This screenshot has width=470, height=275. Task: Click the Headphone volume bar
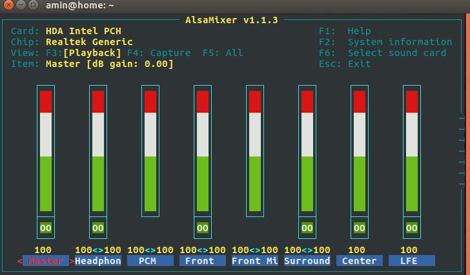(98, 151)
